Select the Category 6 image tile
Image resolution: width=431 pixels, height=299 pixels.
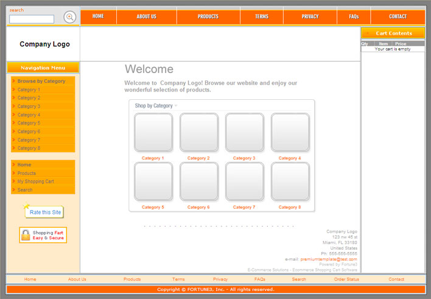(198, 181)
